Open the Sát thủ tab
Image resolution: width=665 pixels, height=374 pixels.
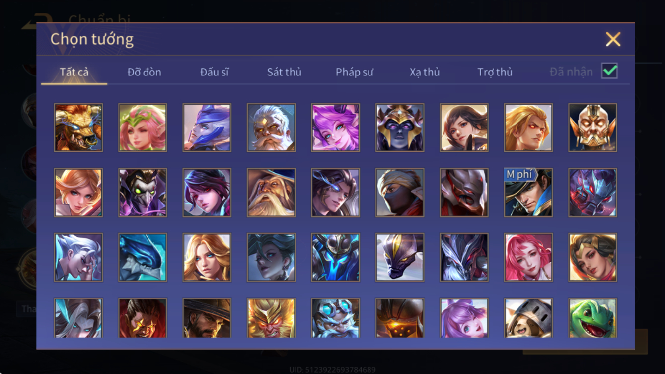pos(284,72)
